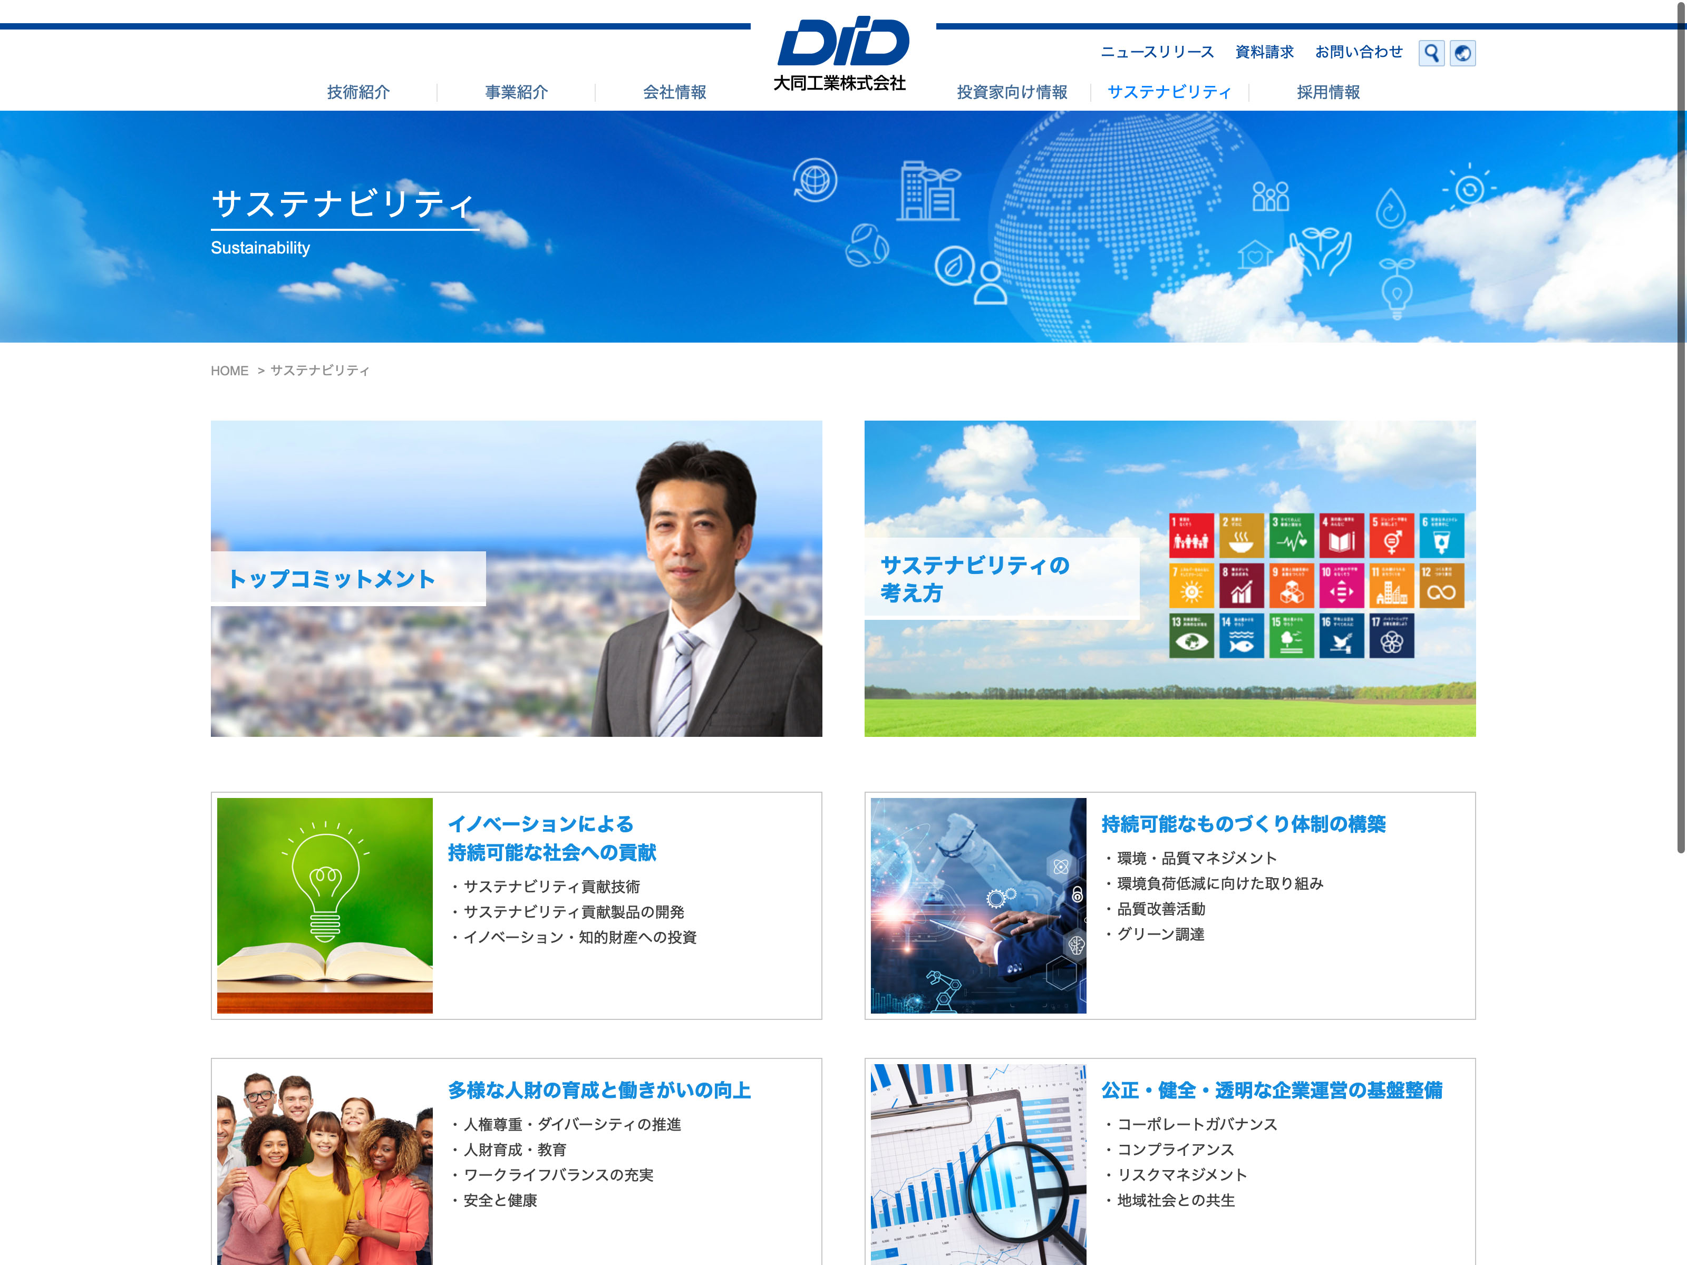Select 投資家向け情報 in the navigation

1011,92
